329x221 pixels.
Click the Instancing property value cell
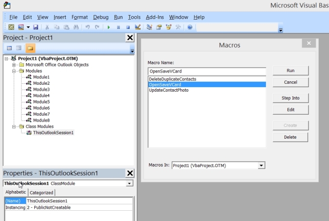click(x=79, y=208)
